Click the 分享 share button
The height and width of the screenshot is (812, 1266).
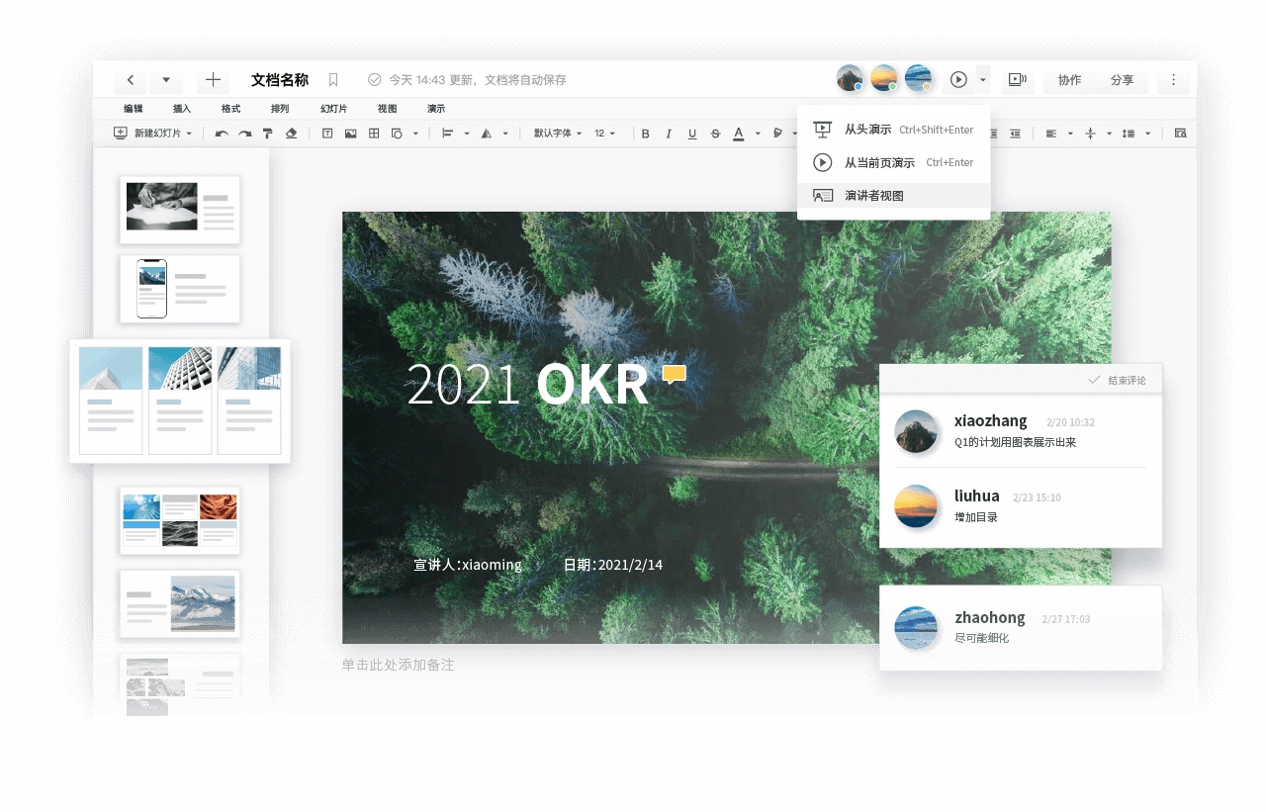pos(1122,80)
